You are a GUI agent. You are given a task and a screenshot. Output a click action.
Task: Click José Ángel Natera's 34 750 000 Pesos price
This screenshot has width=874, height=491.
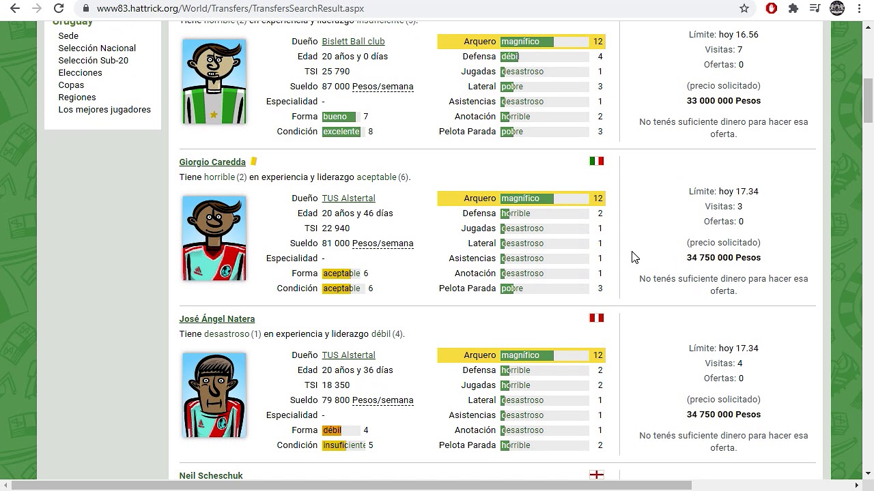point(724,414)
